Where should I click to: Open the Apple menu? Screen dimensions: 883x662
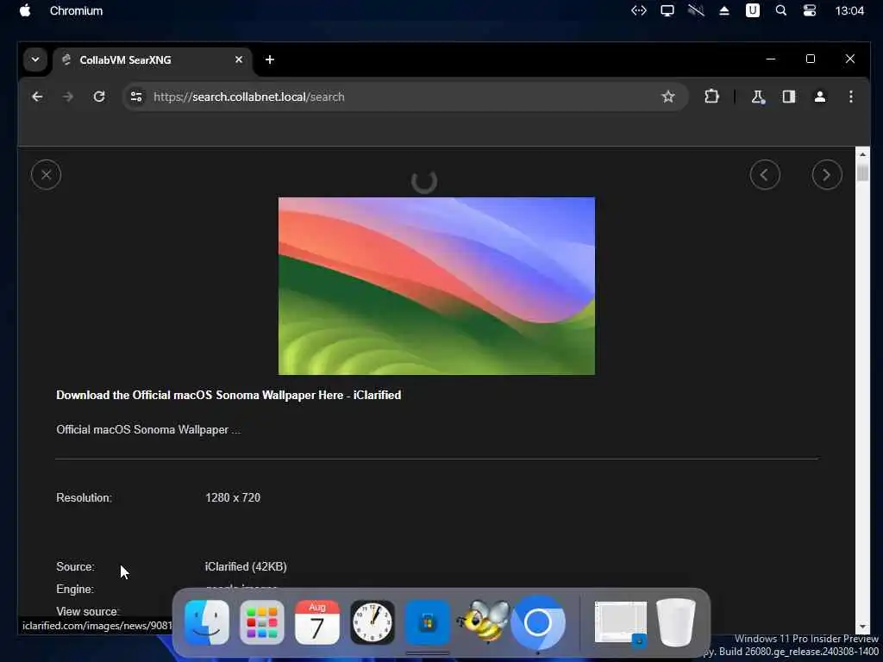point(25,10)
